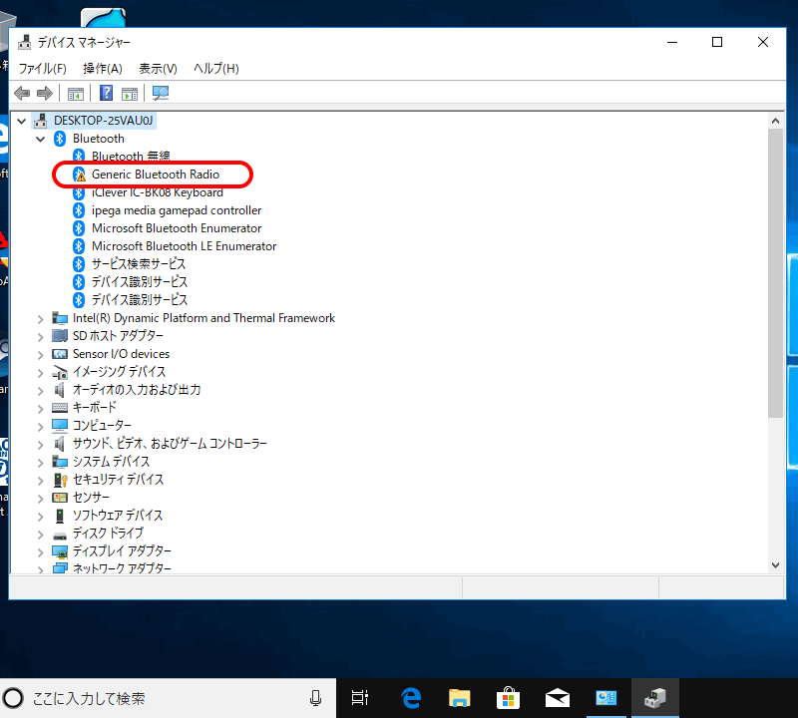The height and width of the screenshot is (718, 798).
Task: Click the Forward arrow toolbar icon
Action: point(44,94)
